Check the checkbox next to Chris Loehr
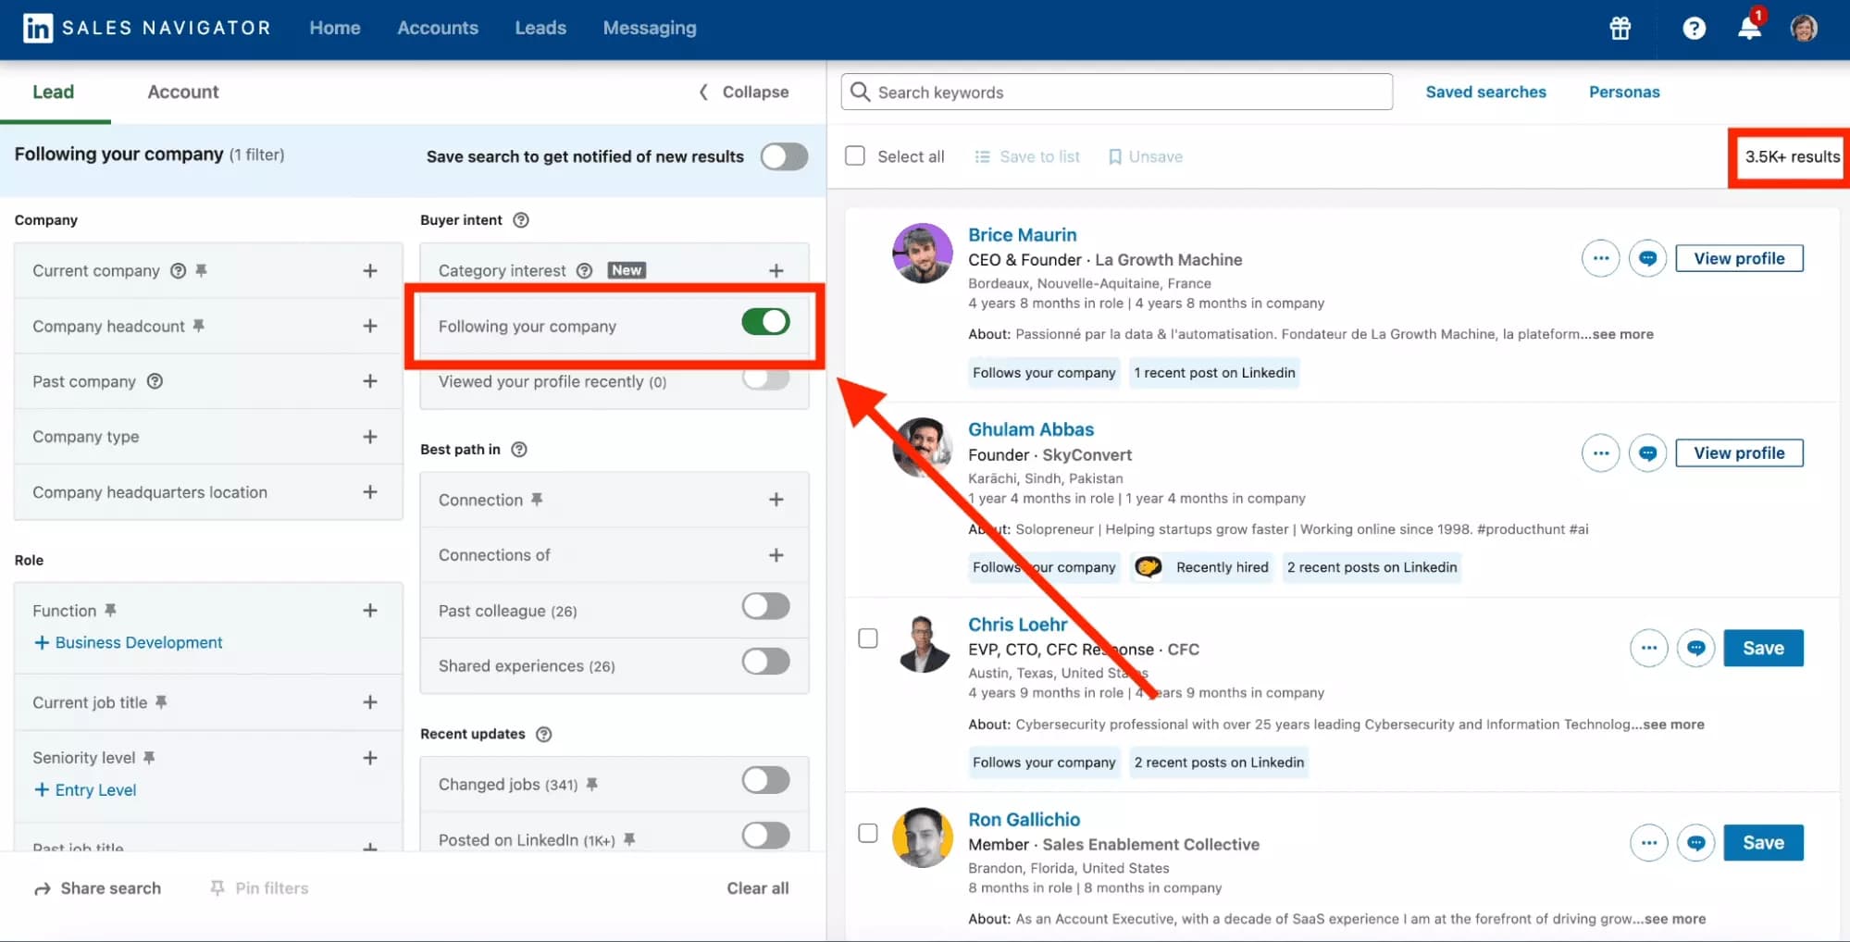This screenshot has width=1850, height=942. [868, 638]
